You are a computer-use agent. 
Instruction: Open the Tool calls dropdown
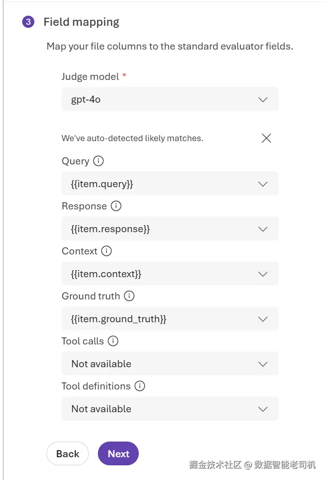pyautogui.click(x=170, y=364)
